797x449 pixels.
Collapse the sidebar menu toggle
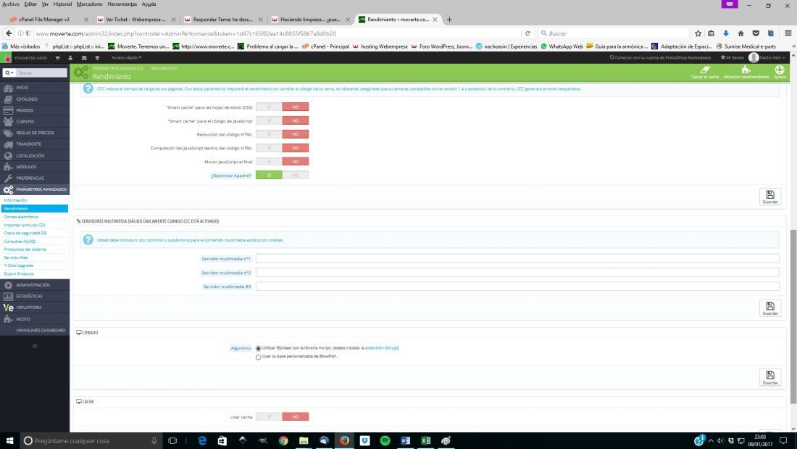[x=35, y=346]
